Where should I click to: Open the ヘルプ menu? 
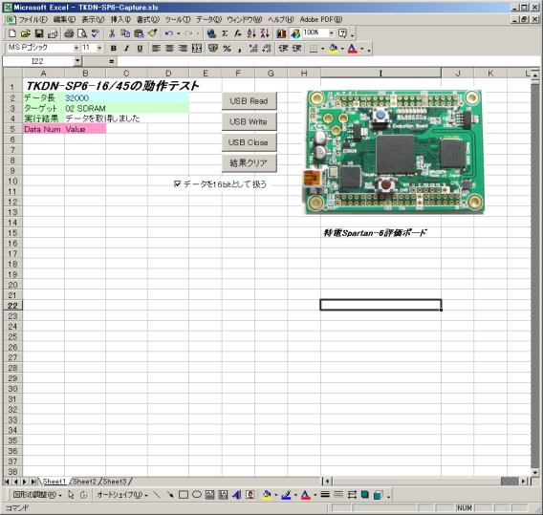[280, 20]
